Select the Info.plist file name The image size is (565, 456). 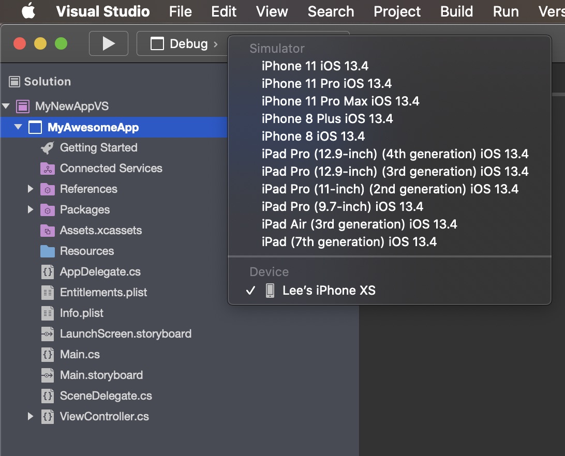tap(82, 313)
